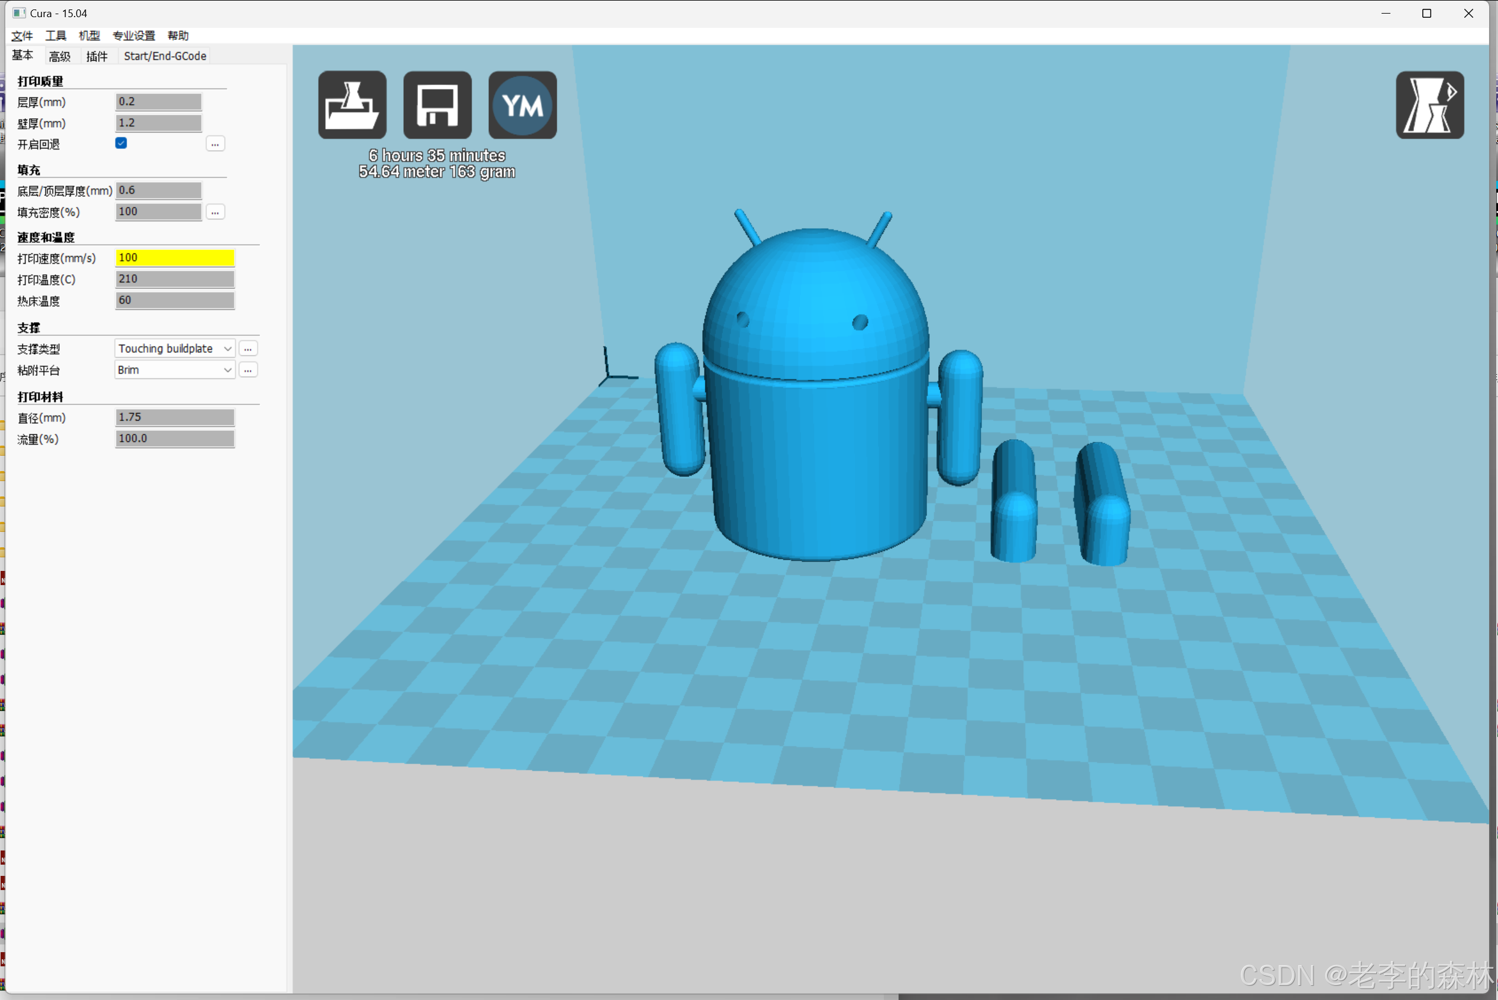Click the layer height 0.2 field
The height and width of the screenshot is (1000, 1498).
pos(158,102)
